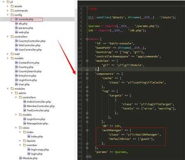
Task: Fold the 'authManager' code block
Action: (x=87, y=130)
